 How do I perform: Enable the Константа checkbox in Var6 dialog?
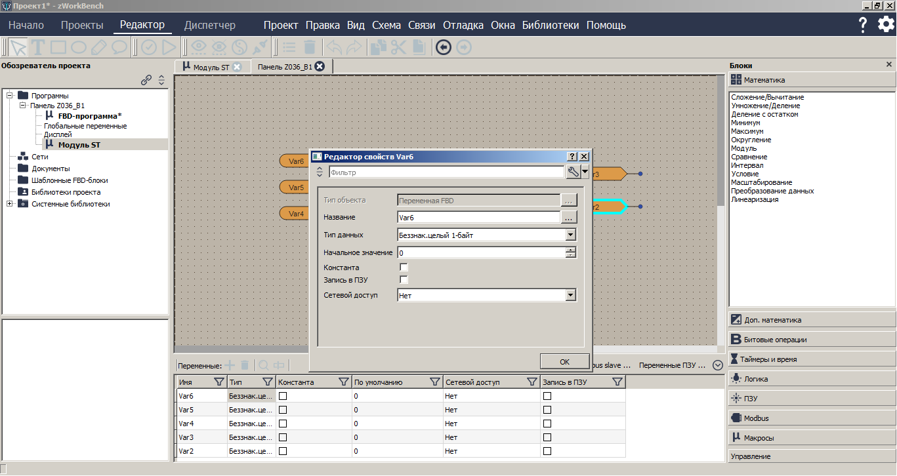(x=404, y=267)
